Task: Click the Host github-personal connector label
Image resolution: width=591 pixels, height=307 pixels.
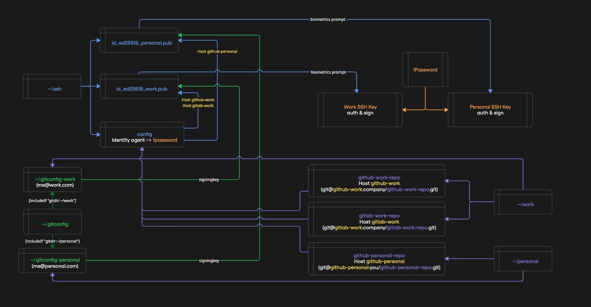Action: pyautogui.click(x=217, y=51)
